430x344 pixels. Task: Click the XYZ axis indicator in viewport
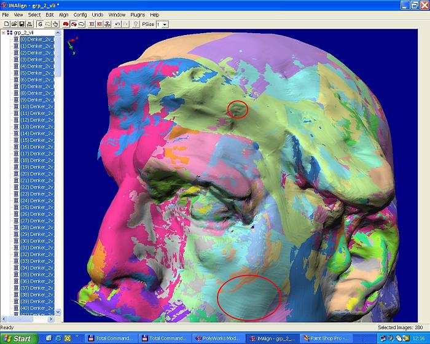[72, 45]
